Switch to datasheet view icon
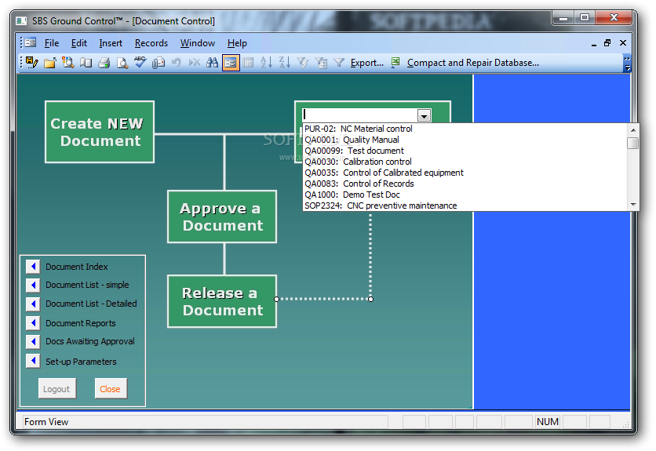The image size is (656, 451). 248,63
